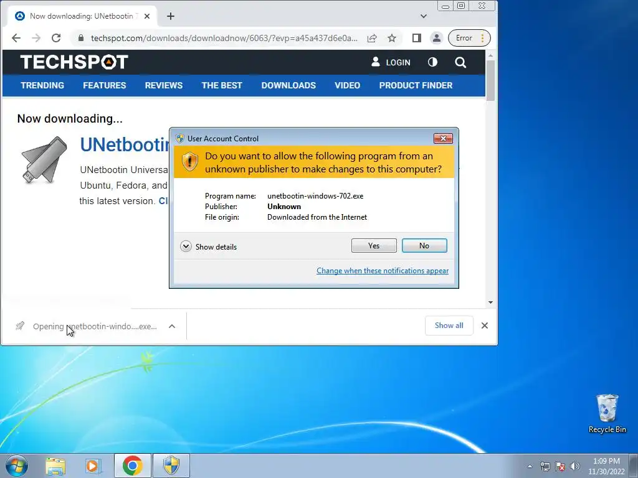Viewport: 638px width, 478px height.
Task: Go to DOWNLOADS section
Action: click(x=288, y=85)
